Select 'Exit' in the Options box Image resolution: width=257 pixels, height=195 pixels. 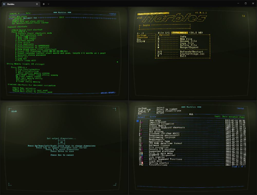(183, 56)
